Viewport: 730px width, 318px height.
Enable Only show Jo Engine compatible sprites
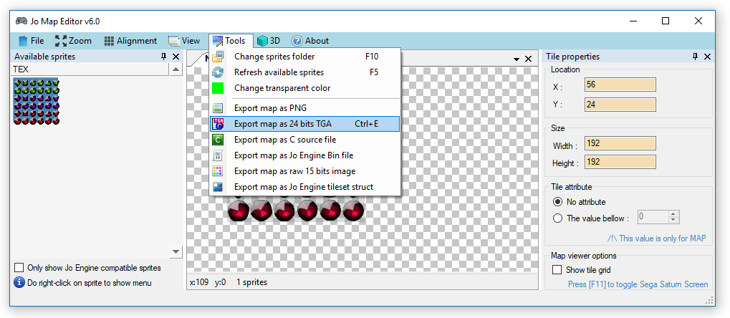tap(19, 268)
